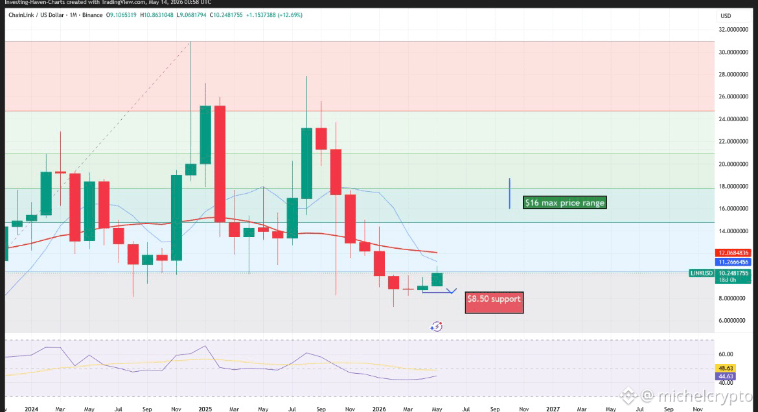Click the low value L9.0681794 in header
The height and width of the screenshot is (412, 758).
pyautogui.click(x=191, y=15)
